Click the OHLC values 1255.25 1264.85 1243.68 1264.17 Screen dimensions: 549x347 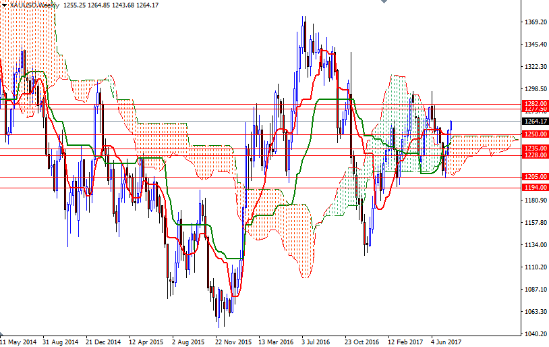click(111, 5)
